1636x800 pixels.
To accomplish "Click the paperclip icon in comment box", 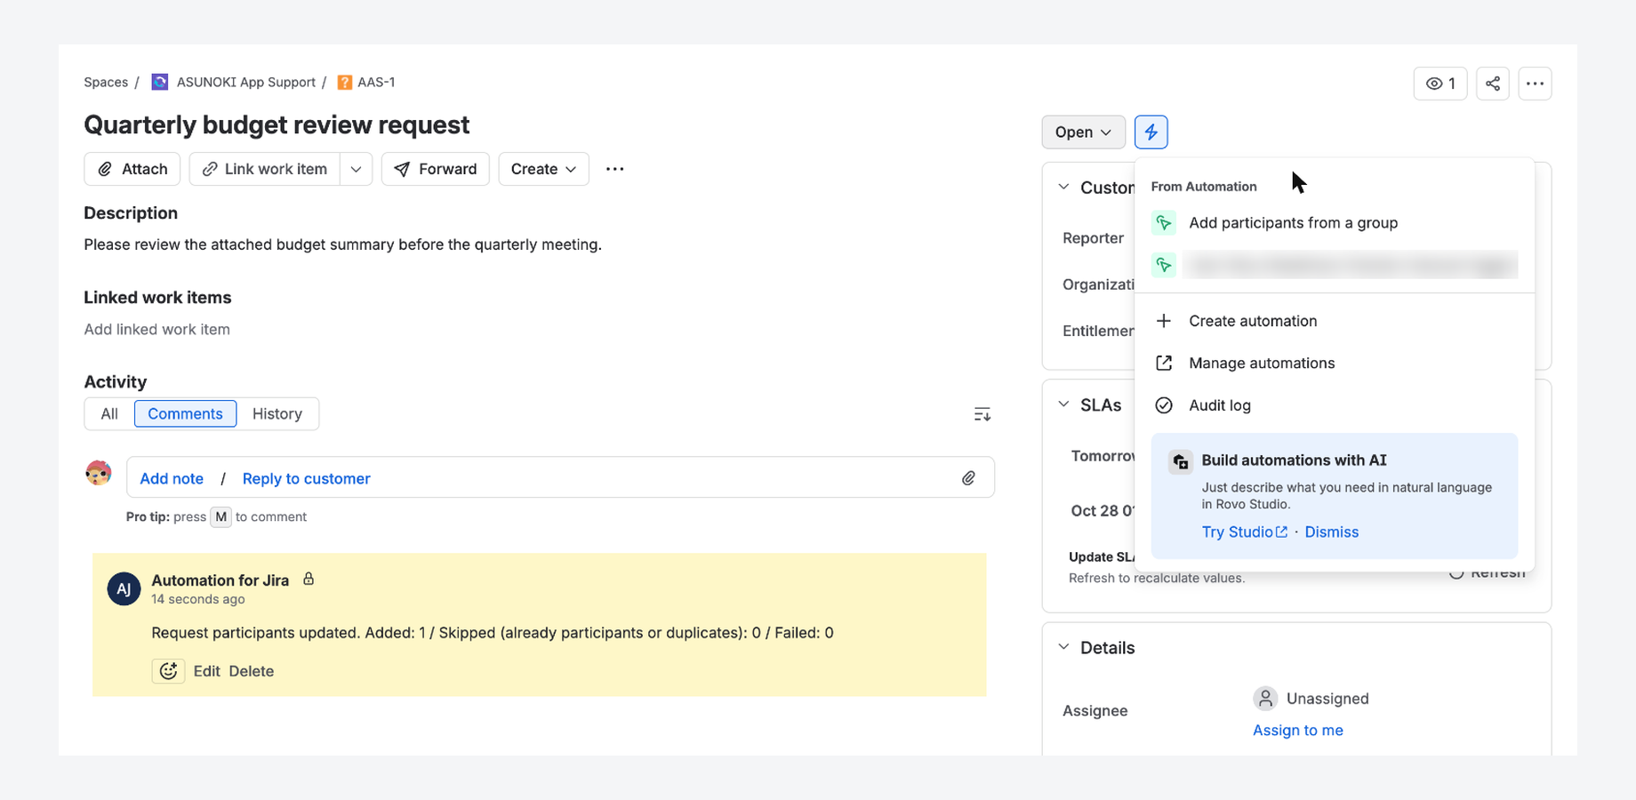I will pos(968,478).
